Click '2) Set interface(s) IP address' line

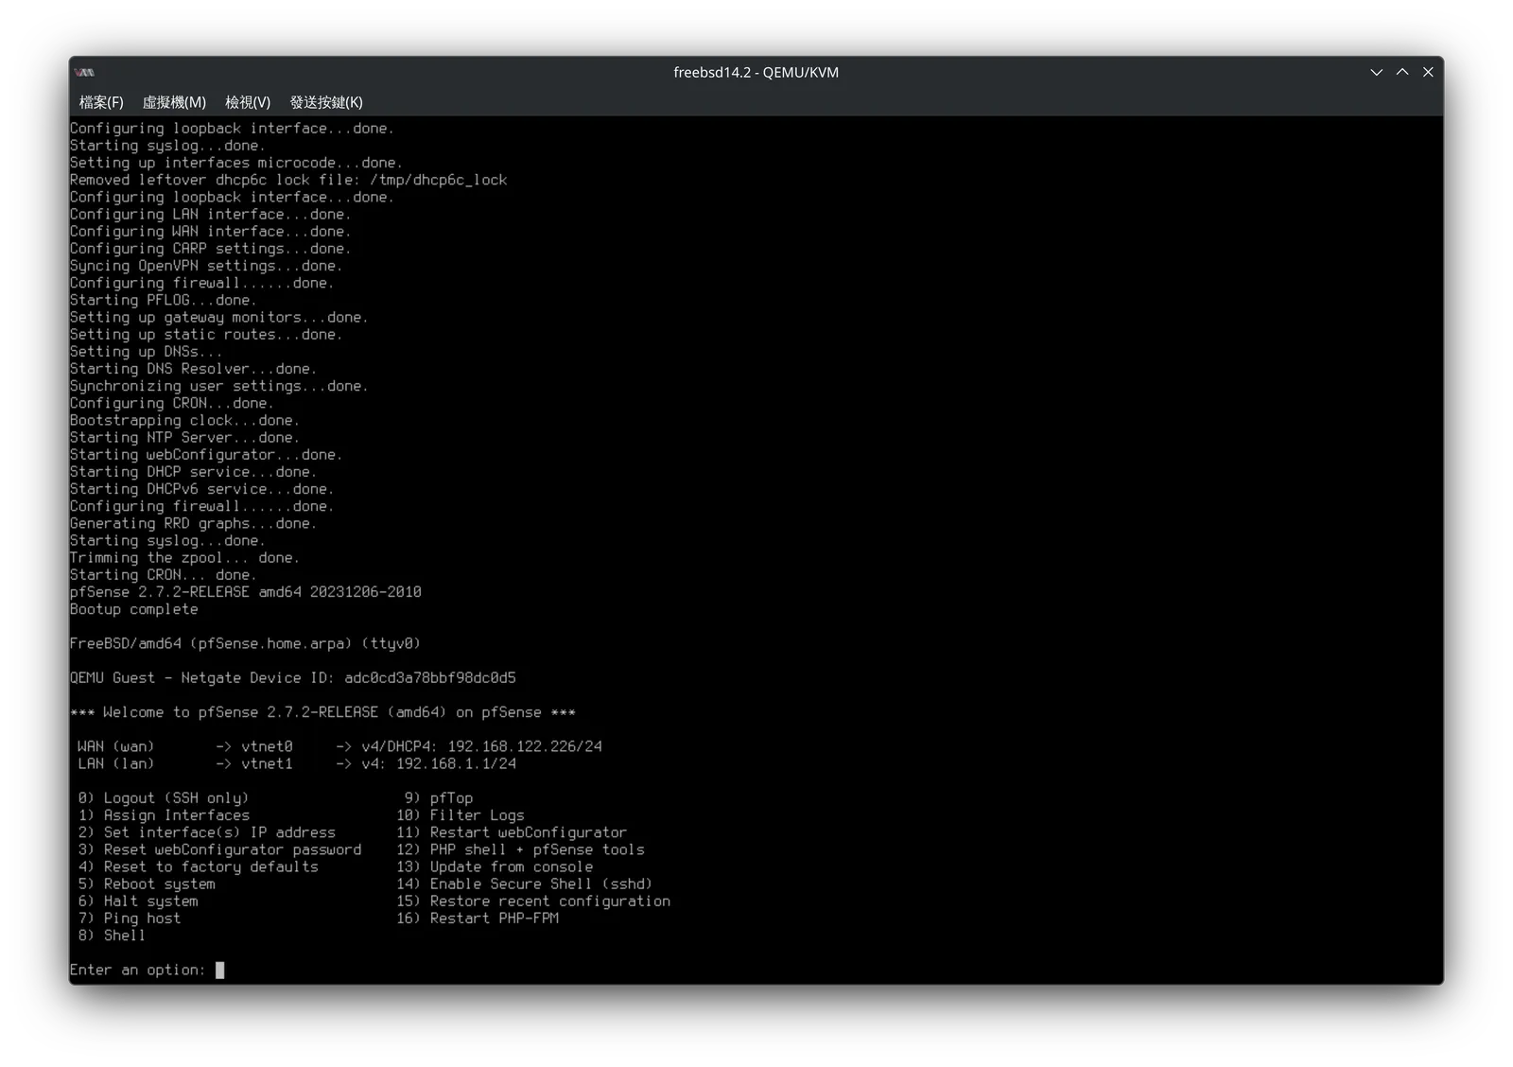pos(207,832)
